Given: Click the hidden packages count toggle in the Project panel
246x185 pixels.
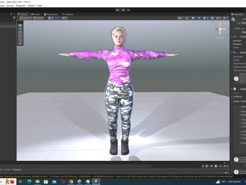Looking at the screenshot, I should pyautogui.click(x=226, y=166).
